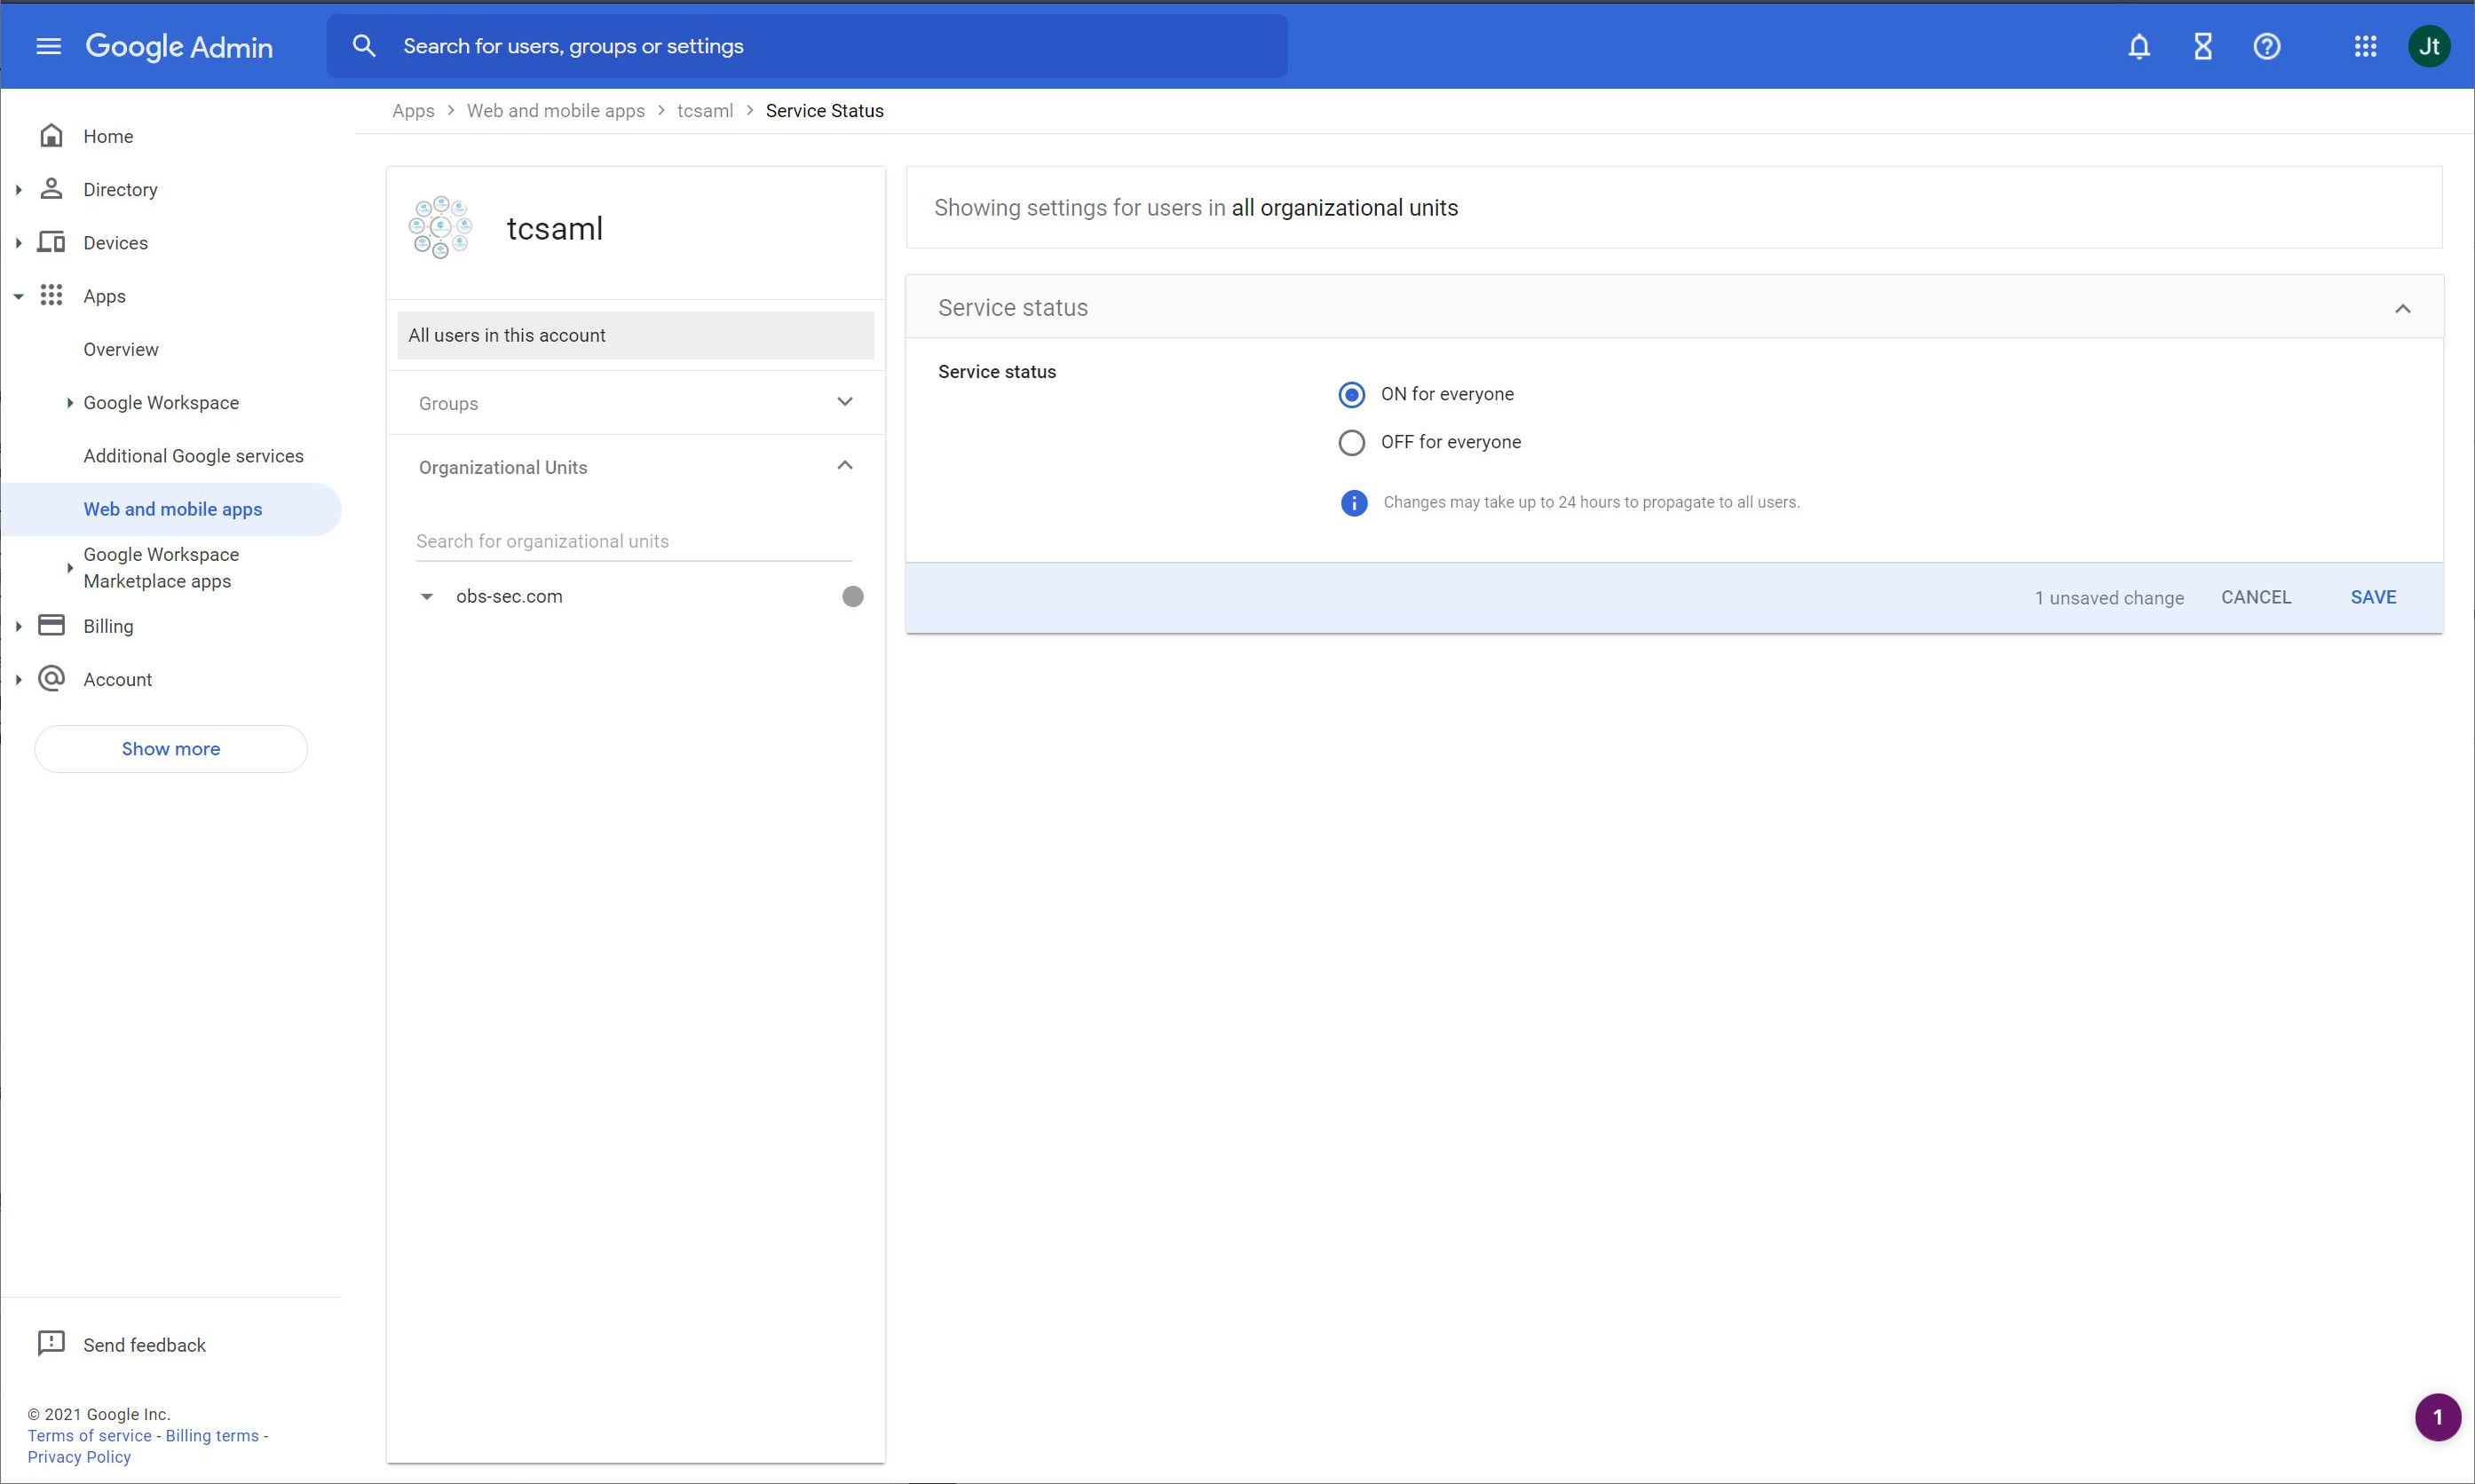Image resolution: width=2475 pixels, height=1484 pixels.
Task: Open the Help icon in the top bar
Action: point(2267,46)
